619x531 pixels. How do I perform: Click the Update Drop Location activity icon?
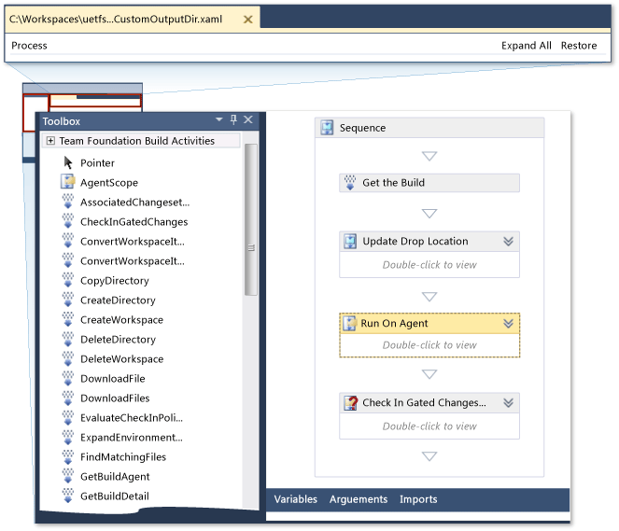click(x=350, y=241)
